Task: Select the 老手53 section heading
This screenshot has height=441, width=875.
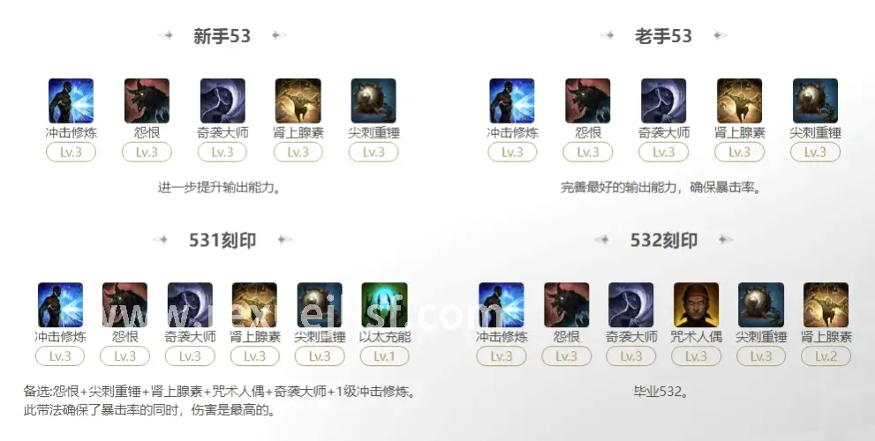Action: (663, 36)
